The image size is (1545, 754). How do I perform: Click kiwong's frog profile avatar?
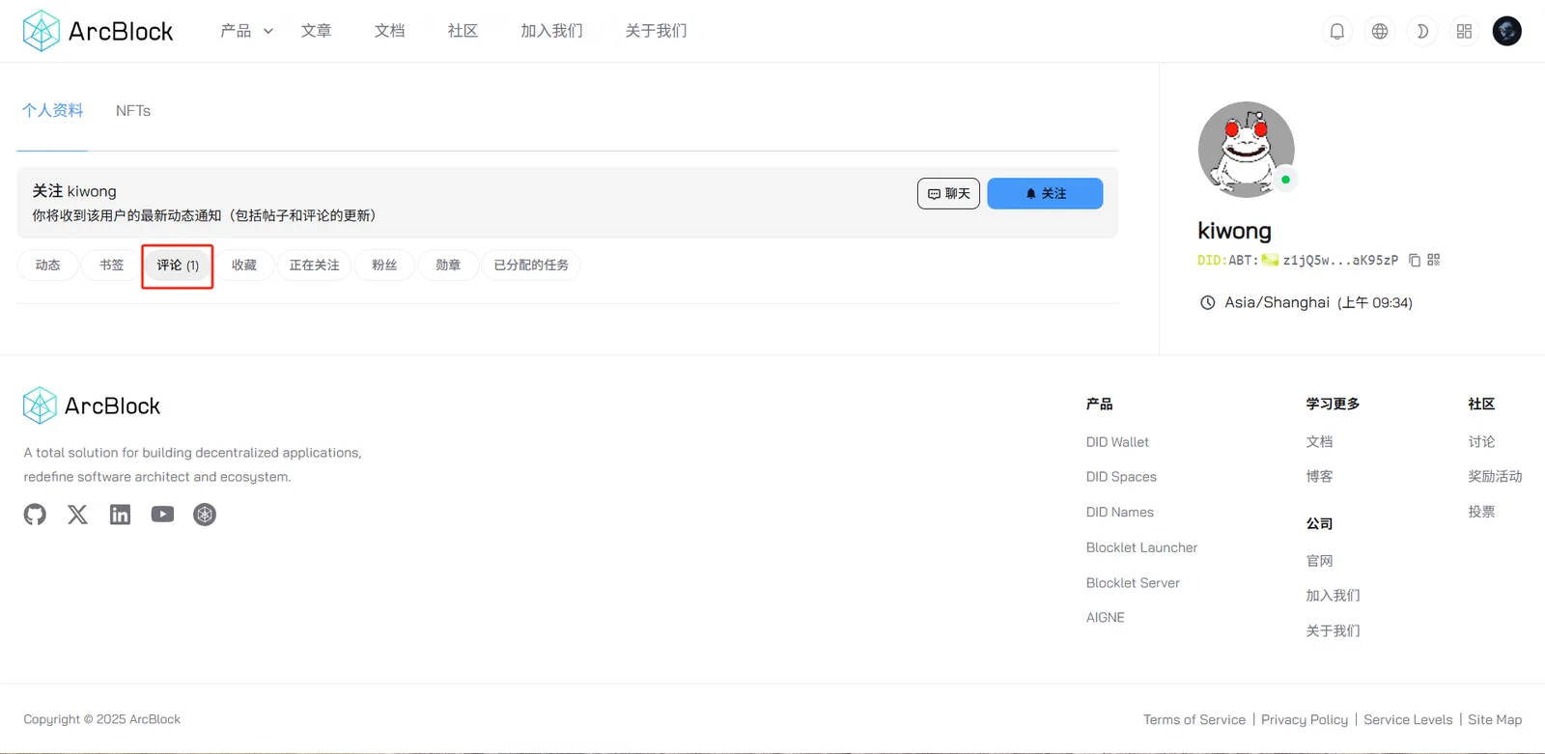coord(1246,150)
